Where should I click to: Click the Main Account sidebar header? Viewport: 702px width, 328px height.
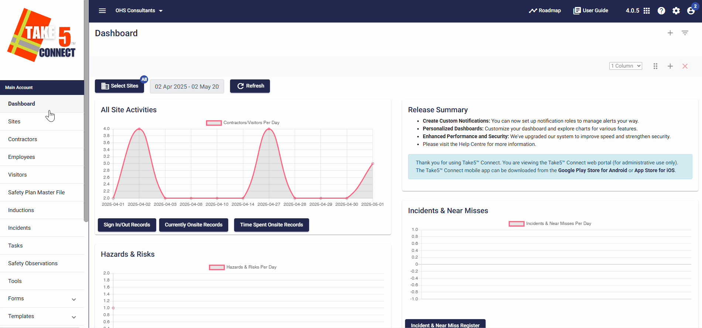point(42,88)
